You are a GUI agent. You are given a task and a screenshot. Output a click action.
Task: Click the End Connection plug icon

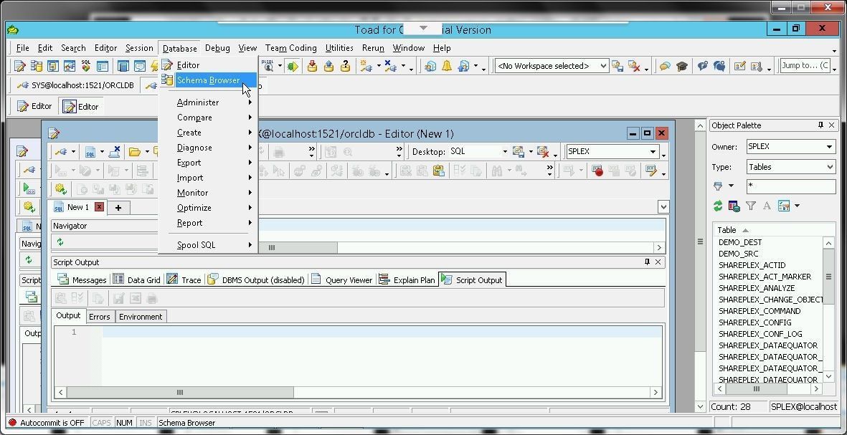(391, 66)
